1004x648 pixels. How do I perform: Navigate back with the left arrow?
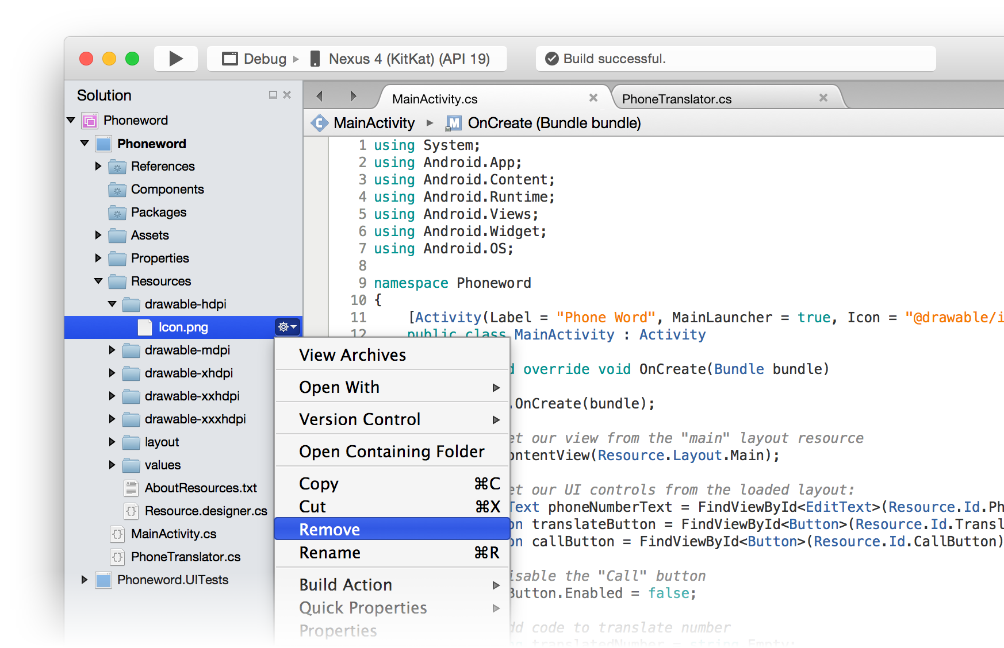pyautogui.click(x=320, y=96)
